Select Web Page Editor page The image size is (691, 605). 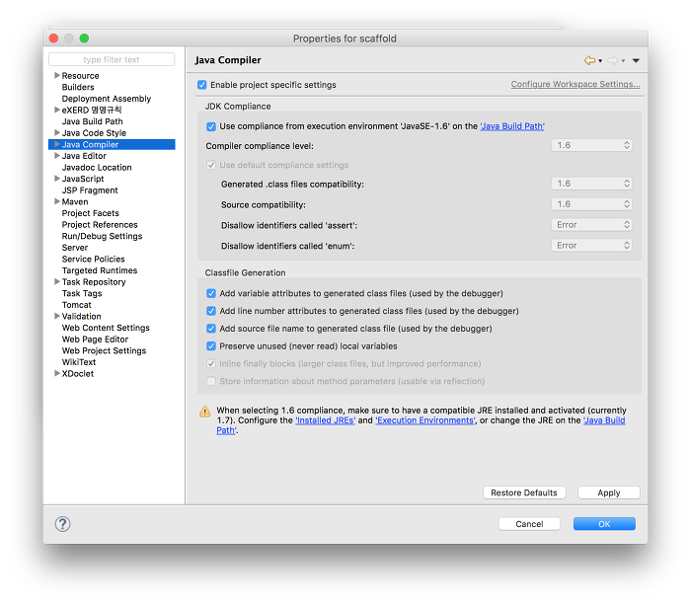(x=95, y=340)
